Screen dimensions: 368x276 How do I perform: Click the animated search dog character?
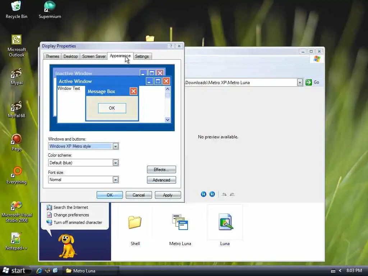67,246
